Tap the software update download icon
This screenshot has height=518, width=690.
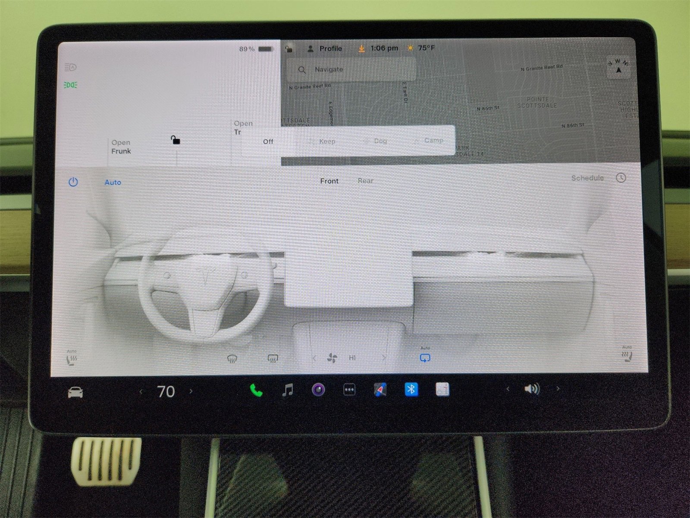pos(362,48)
